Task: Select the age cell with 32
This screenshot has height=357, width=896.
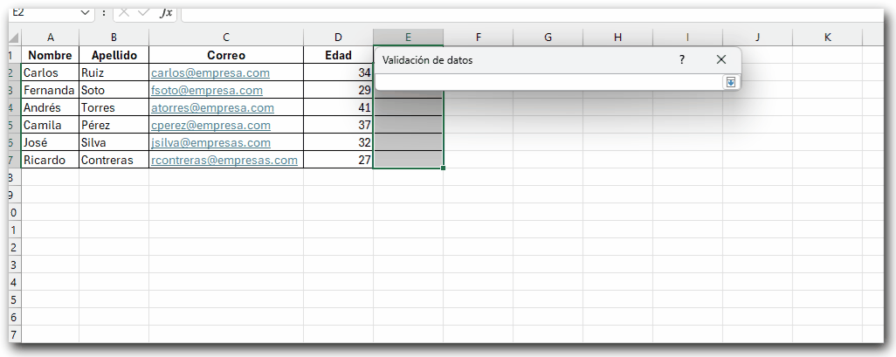Action: [338, 142]
